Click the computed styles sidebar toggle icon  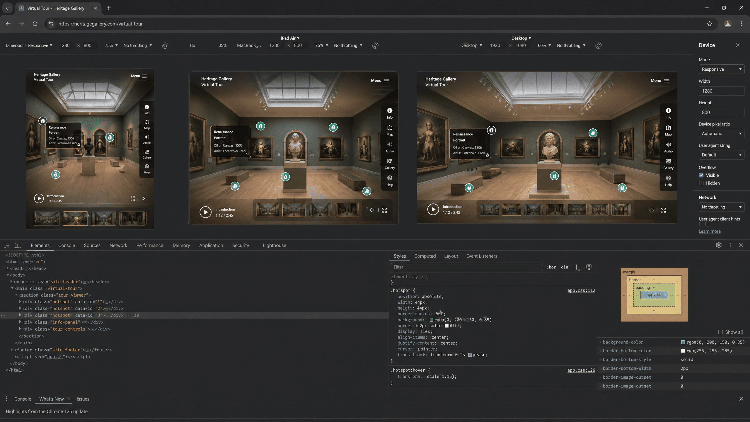pyautogui.click(x=589, y=267)
